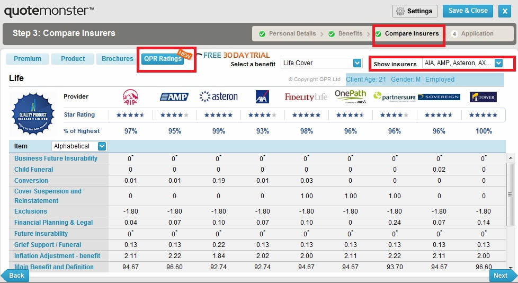Click the Quality Product Research badge
This screenshot has width=518, height=283.
pyautogui.click(x=34, y=113)
